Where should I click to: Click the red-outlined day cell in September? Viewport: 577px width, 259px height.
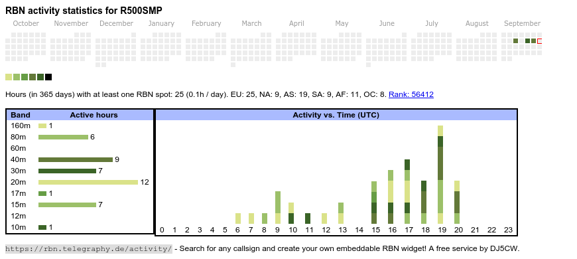[539, 41]
